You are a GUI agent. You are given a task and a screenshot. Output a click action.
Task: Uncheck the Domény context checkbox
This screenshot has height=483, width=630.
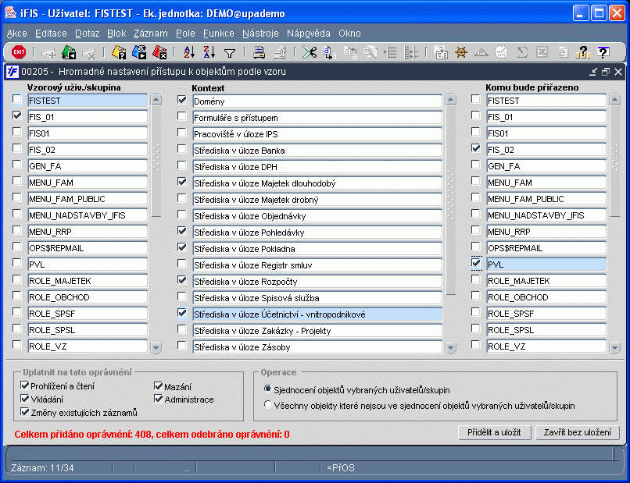182,100
